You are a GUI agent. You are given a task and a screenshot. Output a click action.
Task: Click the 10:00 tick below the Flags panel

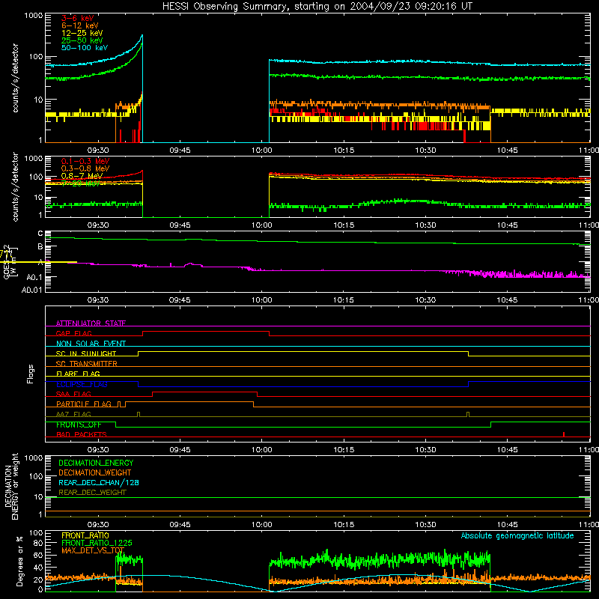tap(261, 450)
